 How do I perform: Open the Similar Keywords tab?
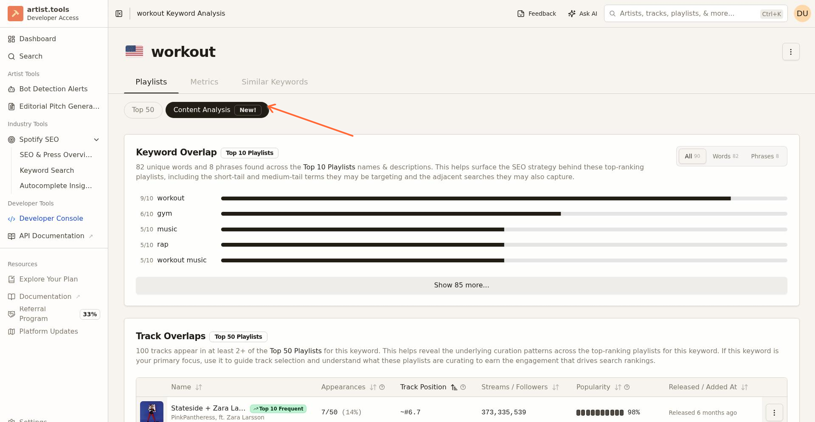coord(274,82)
